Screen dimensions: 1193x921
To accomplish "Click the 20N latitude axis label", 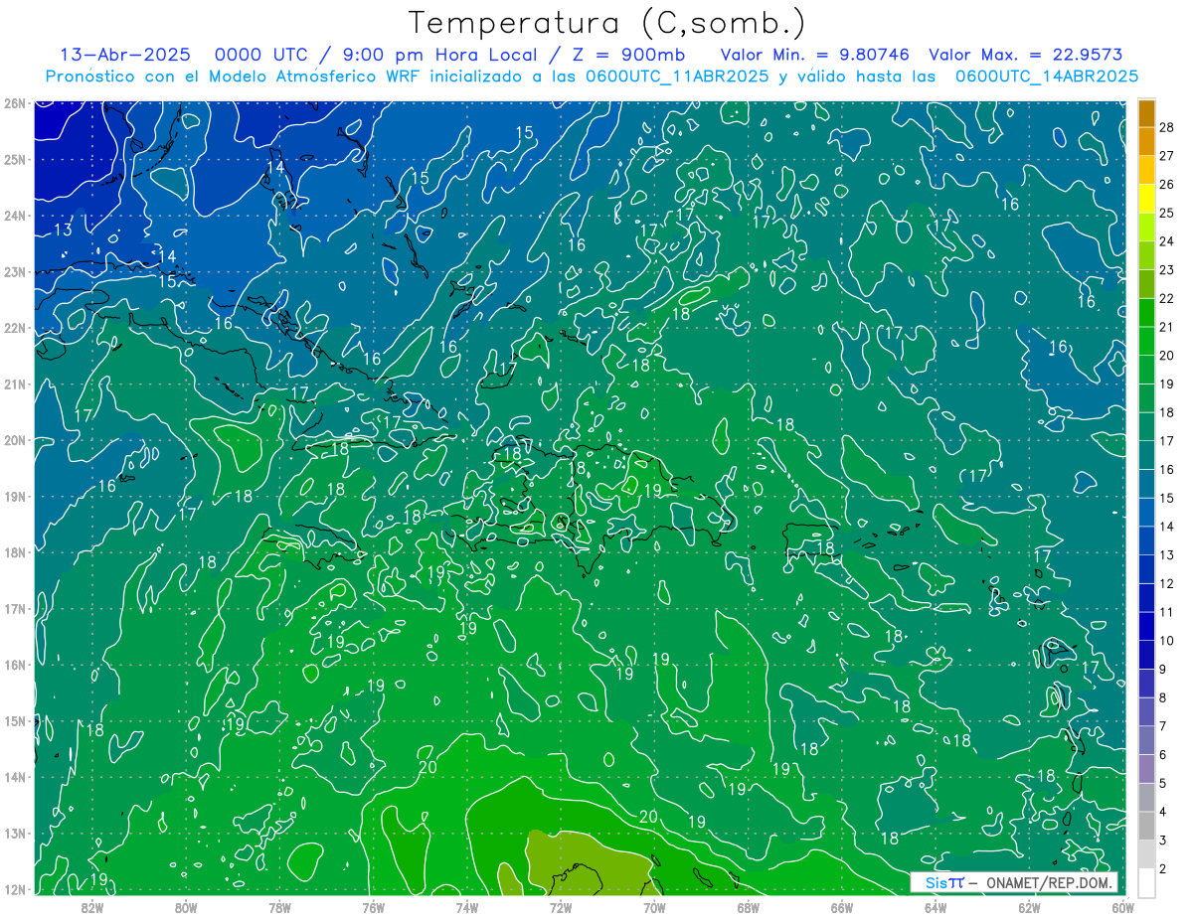I will 14,440.
